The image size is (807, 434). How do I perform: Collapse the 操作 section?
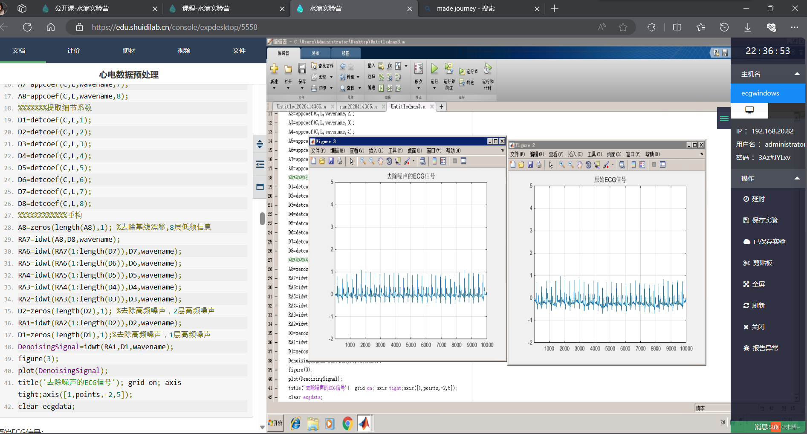[x=797, y=178]
